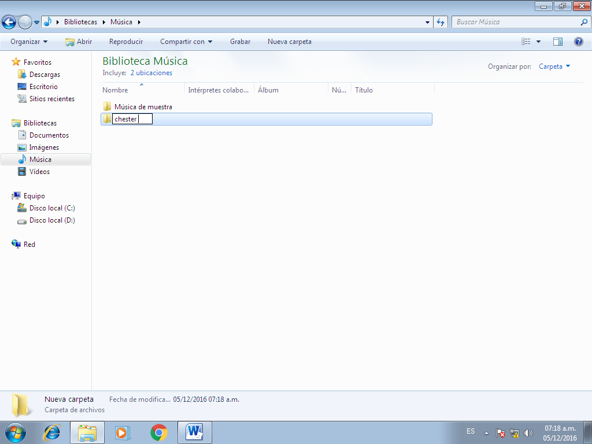Viewport: 592px width, 444px height.
Task: Open Disco local (C:) under Equipo
Action: pyautogui.click(x=51, y=208)
